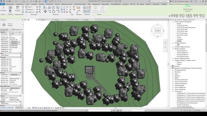The width and height of the screenshot is (207, 116).
Task: Collapse Планы этажей tree node
Action: 173,22
